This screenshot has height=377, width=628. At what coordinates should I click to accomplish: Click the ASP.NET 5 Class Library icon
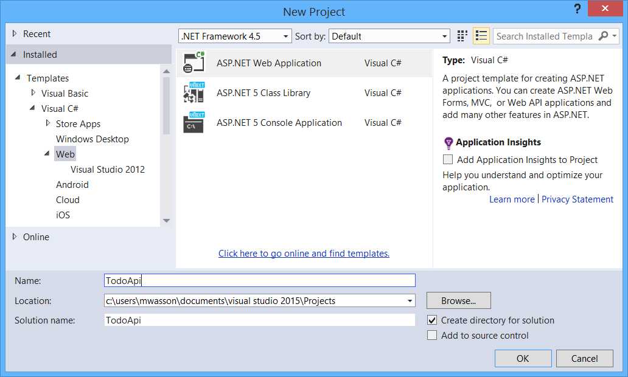click(194, 92)
